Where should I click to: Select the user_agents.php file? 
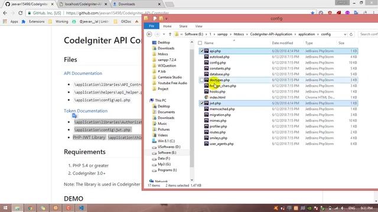221,144
